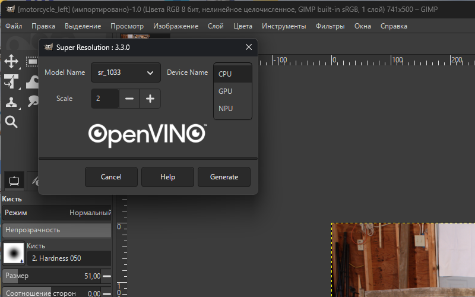Click the Scale value field
The height and width of the screenshot is (297, 475).
point(105,99)
